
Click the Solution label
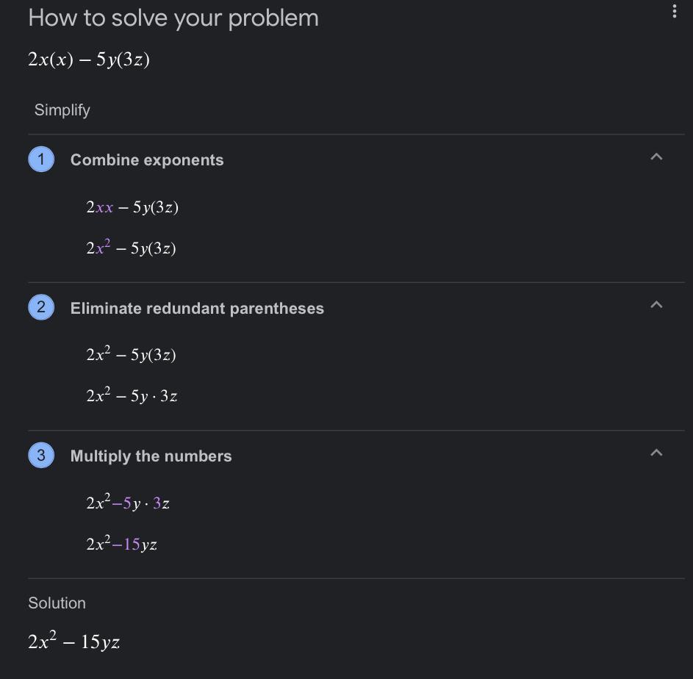coord(57,603)
